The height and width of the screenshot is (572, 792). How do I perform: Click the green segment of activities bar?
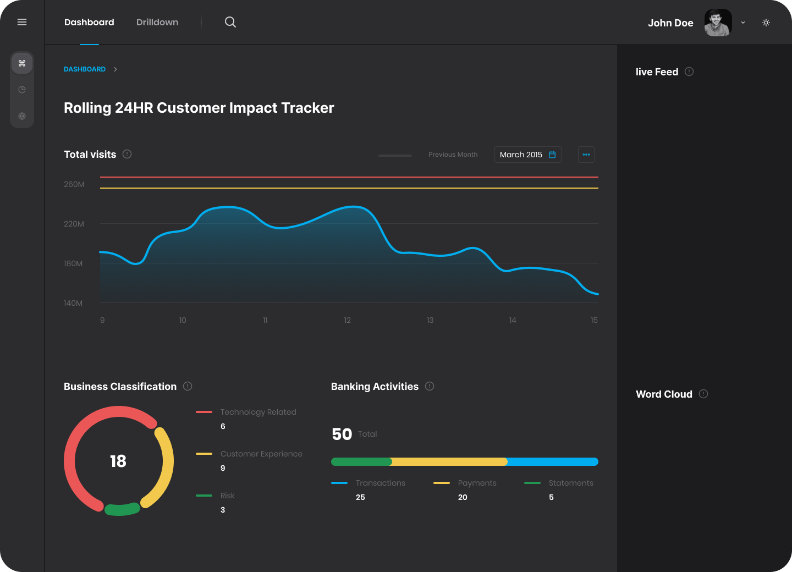click(361, 462)
